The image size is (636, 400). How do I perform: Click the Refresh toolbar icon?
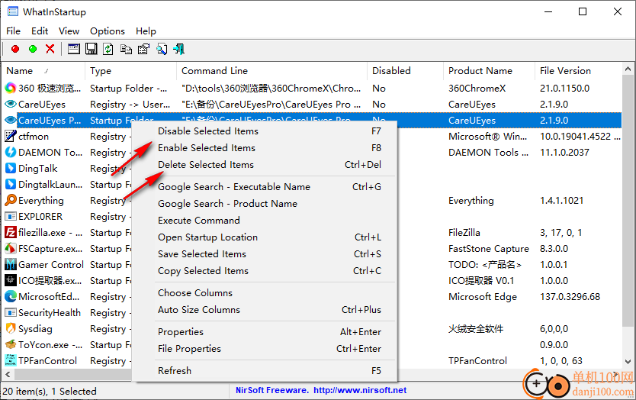click(x=108, y=49)
